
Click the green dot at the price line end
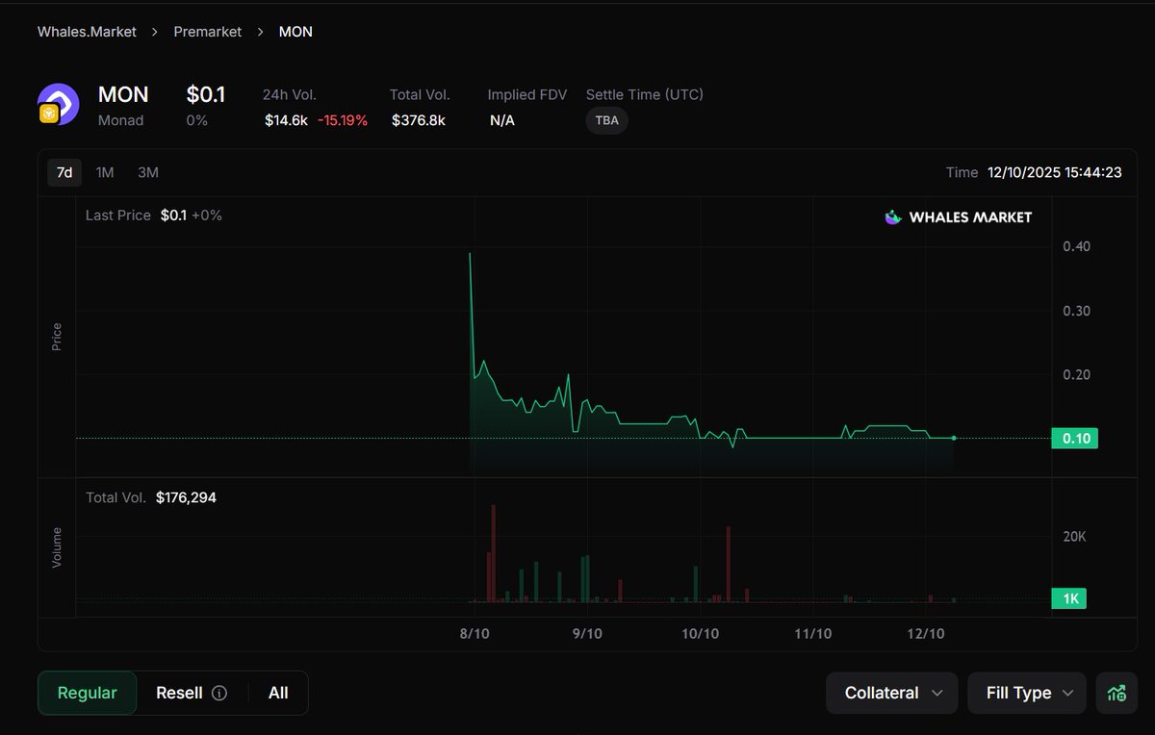point(954,438)
